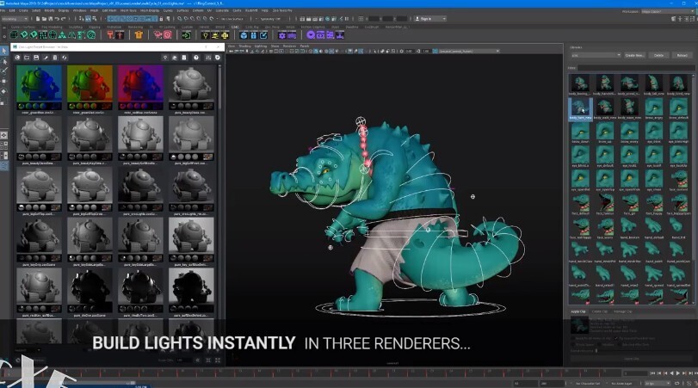Open the Manage Clip tab

623,311
